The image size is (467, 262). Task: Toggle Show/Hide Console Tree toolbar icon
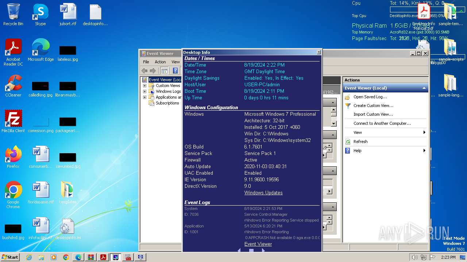tap(165, 71)
